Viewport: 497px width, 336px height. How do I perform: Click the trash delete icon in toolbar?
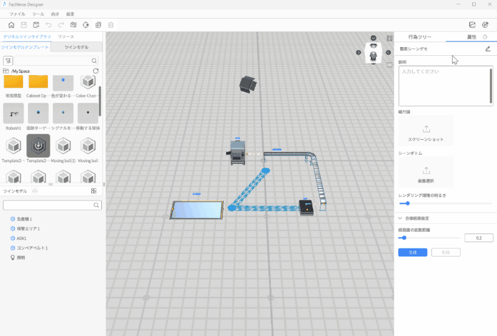point(111,25)
